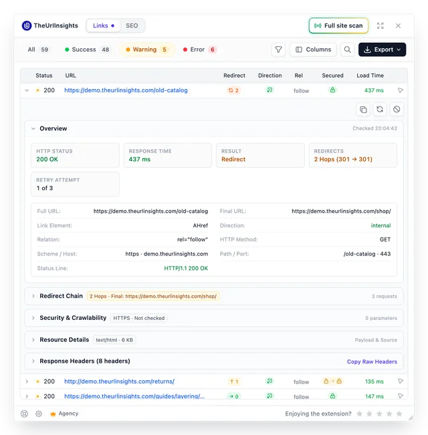This screenshot has width=428, height=435.
Task: Show All 59 links
Action: point(38,50)
